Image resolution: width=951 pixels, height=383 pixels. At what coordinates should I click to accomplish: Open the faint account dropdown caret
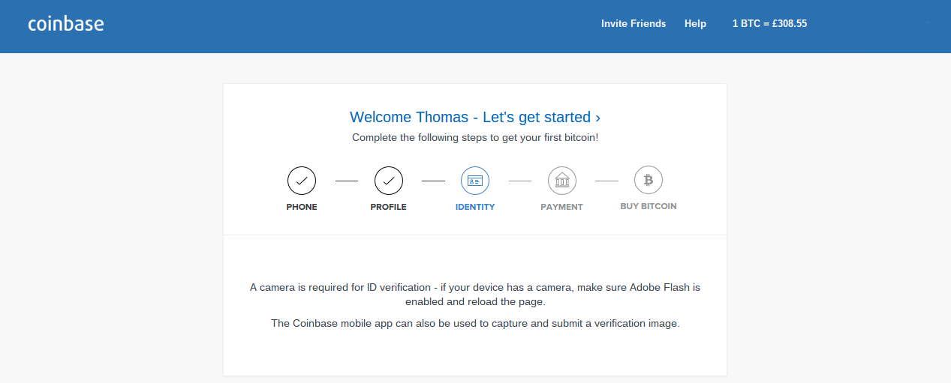pos(928,23)
